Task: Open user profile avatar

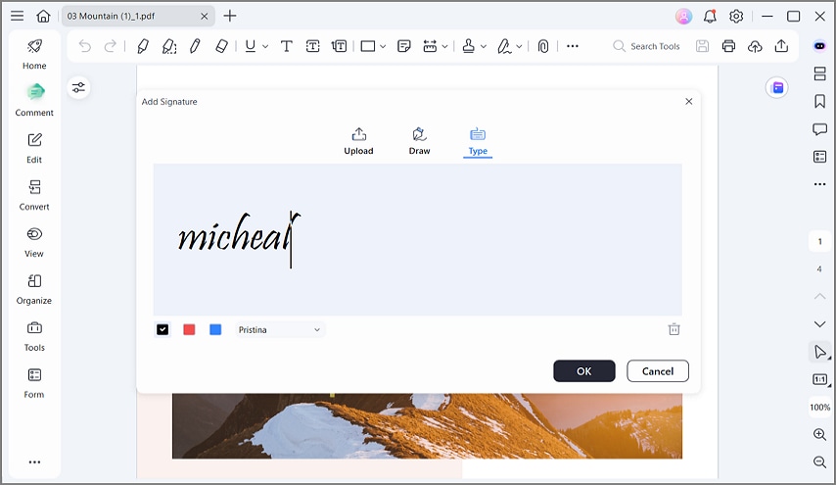Action: coord(683,16)
